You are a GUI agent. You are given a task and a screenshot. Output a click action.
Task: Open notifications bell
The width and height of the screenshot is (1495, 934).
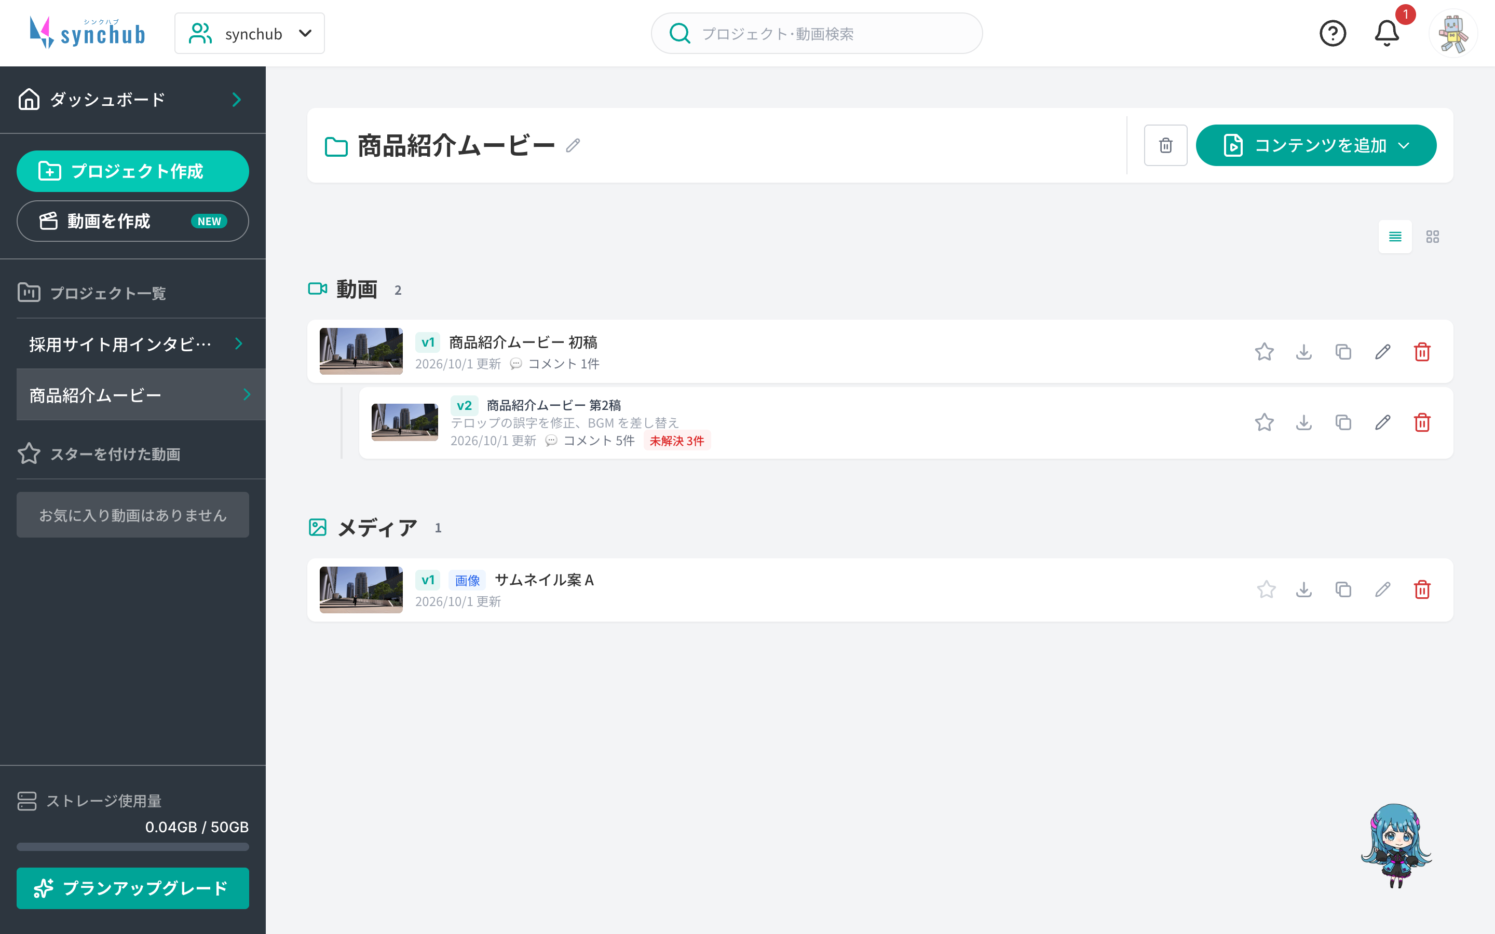click(x=1387, y=33)
